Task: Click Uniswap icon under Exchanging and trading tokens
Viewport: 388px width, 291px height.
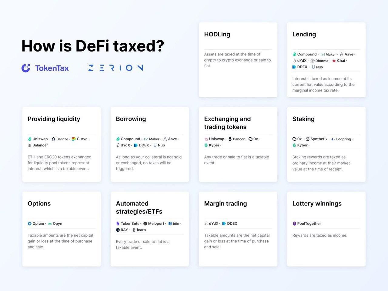Action: point(206,139)
